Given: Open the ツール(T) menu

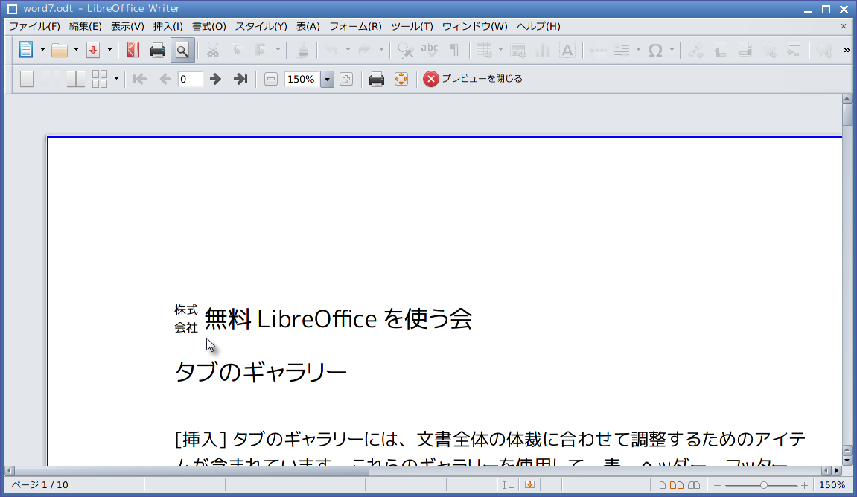Looking at the screenshot, I should coord(412,26).
